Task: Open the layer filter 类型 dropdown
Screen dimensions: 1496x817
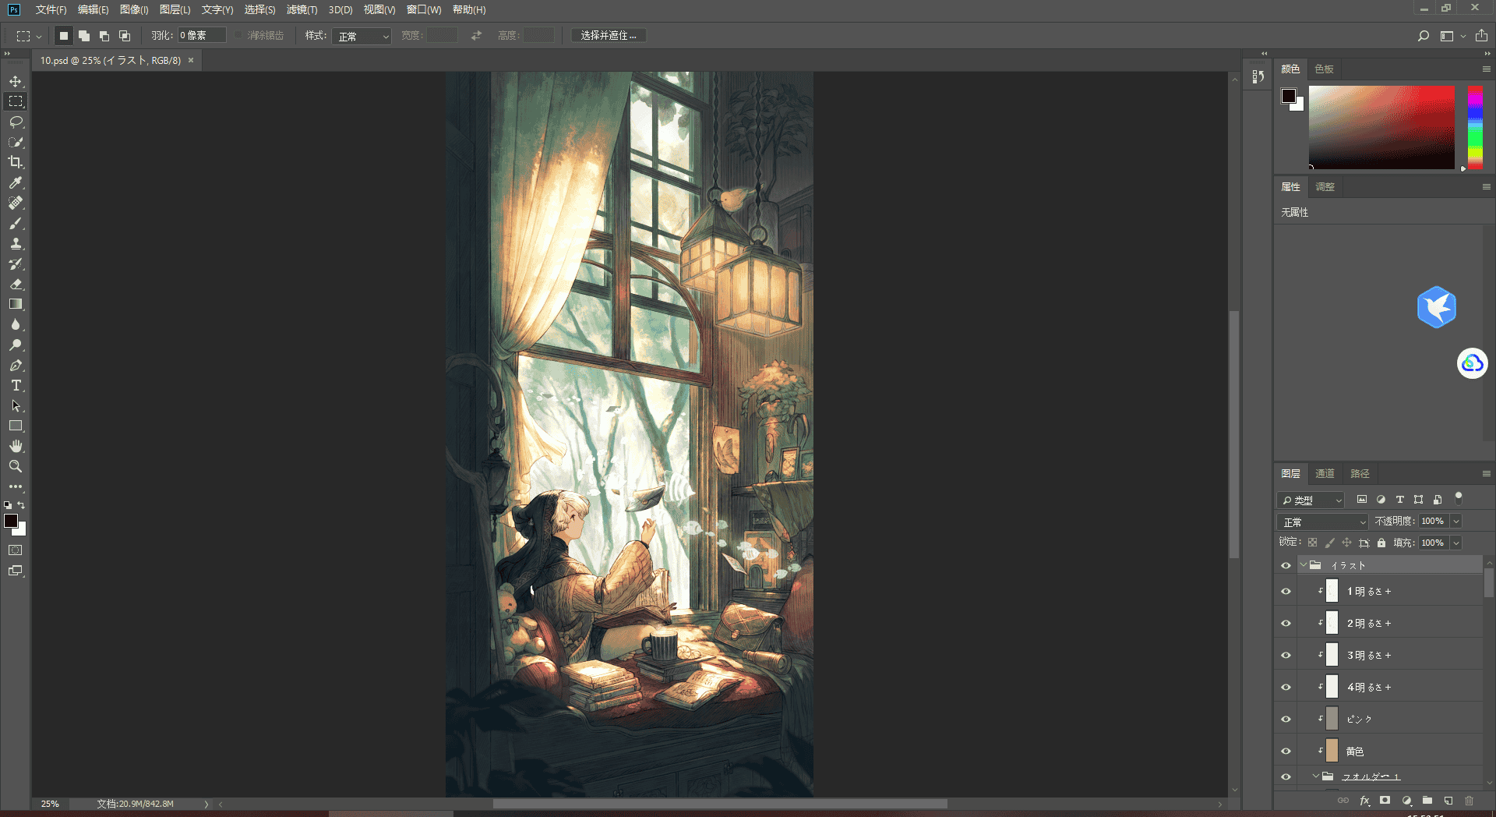Action: point(1313,500)
